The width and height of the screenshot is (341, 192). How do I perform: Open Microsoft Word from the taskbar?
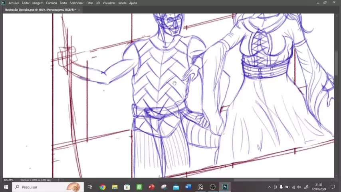(188, 187)
